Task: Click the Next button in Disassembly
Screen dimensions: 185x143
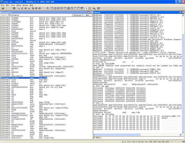Action: (x=88, y=15)
